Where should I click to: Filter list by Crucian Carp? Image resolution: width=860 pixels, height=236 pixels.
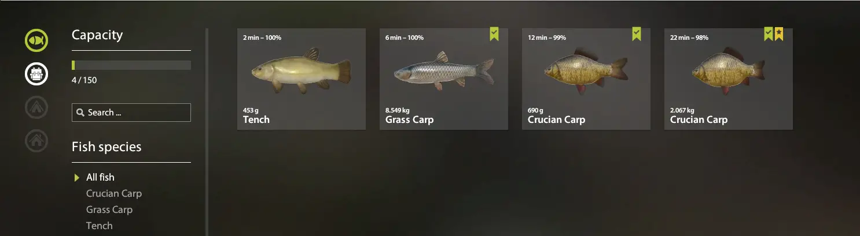point(114,193)
